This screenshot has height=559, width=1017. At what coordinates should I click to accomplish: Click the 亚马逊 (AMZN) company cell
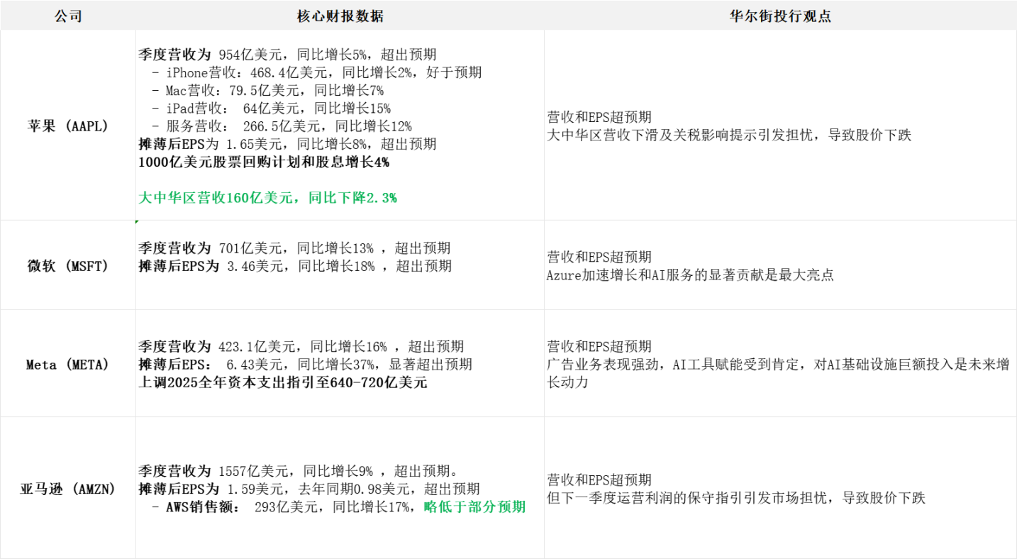68,489
